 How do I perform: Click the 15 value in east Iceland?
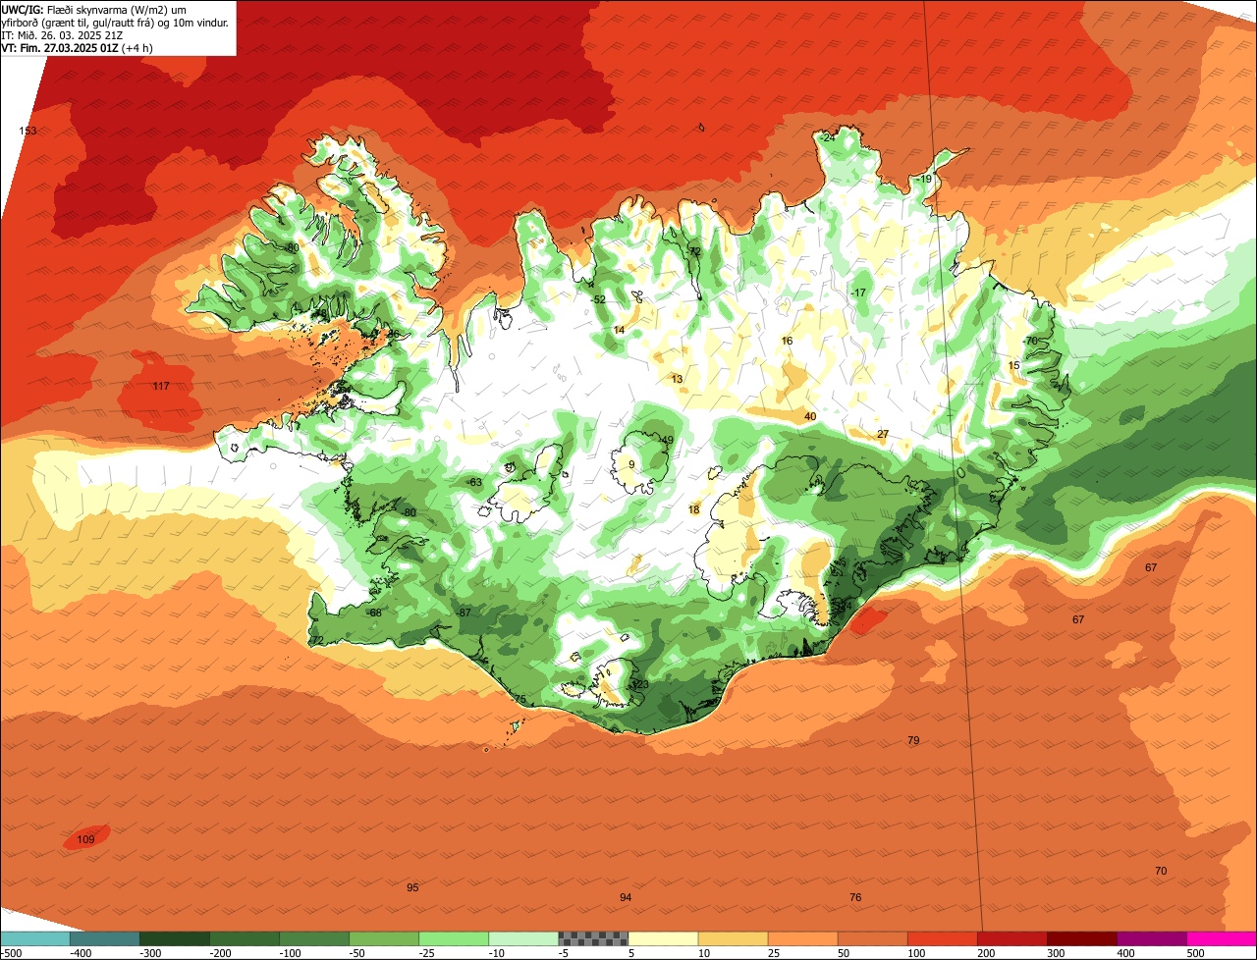click(x=1014, y=365)
